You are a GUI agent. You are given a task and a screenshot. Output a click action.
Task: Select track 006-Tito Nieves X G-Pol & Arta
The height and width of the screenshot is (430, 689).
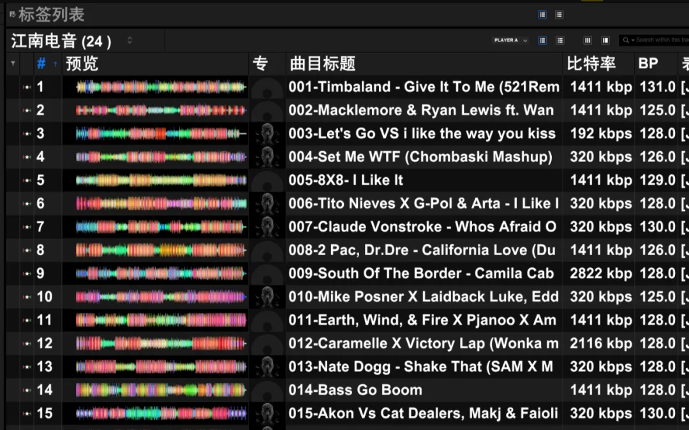point(424,204)
